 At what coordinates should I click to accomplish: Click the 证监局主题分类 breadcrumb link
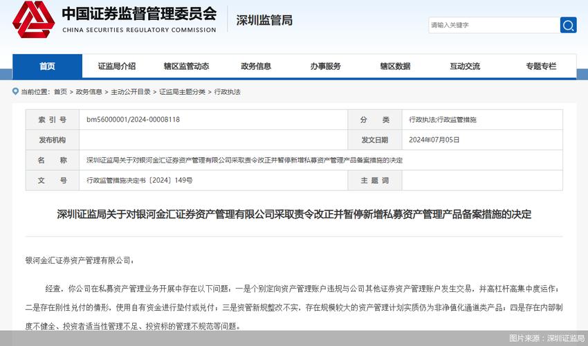[x=182, y=91]
